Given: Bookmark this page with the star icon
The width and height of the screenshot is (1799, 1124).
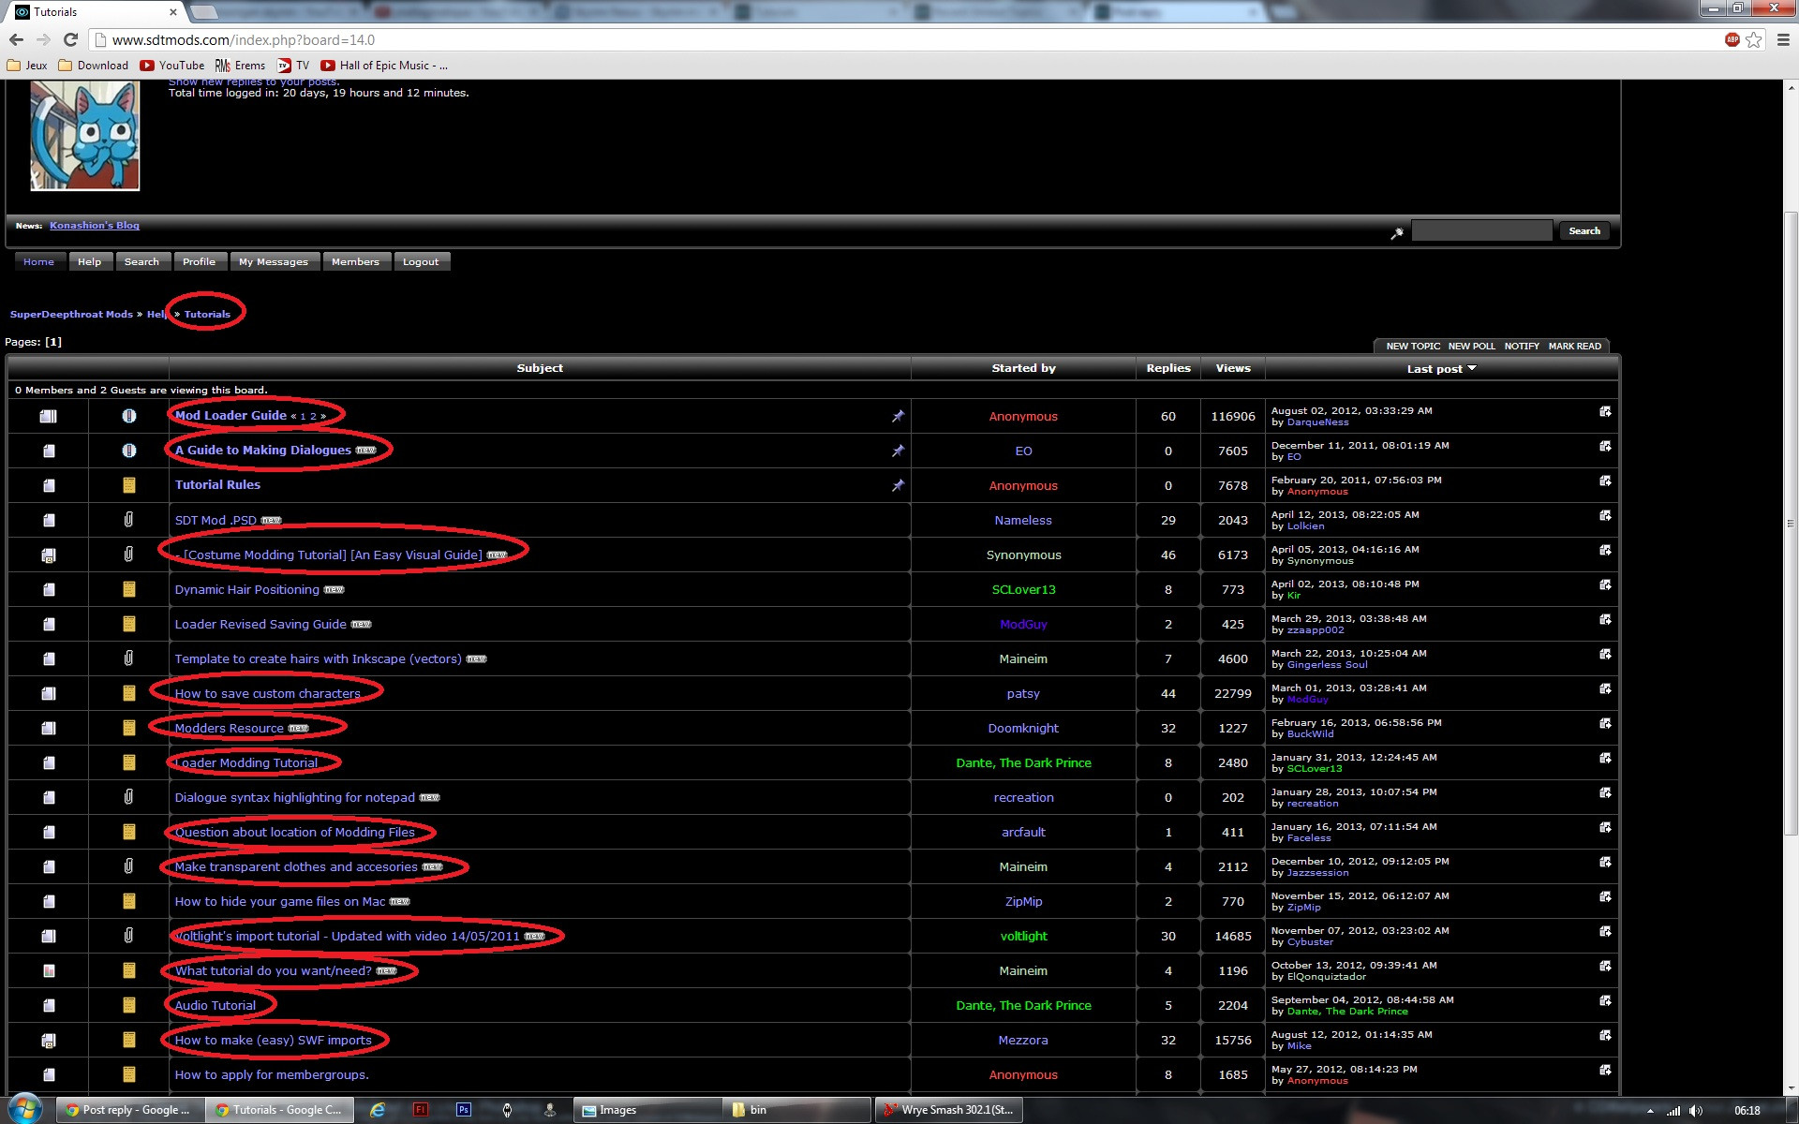Looking at the screenshot, I should (1754, 39).
